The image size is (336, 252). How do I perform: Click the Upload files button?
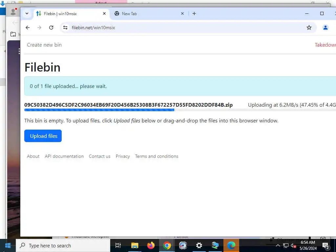43,136
